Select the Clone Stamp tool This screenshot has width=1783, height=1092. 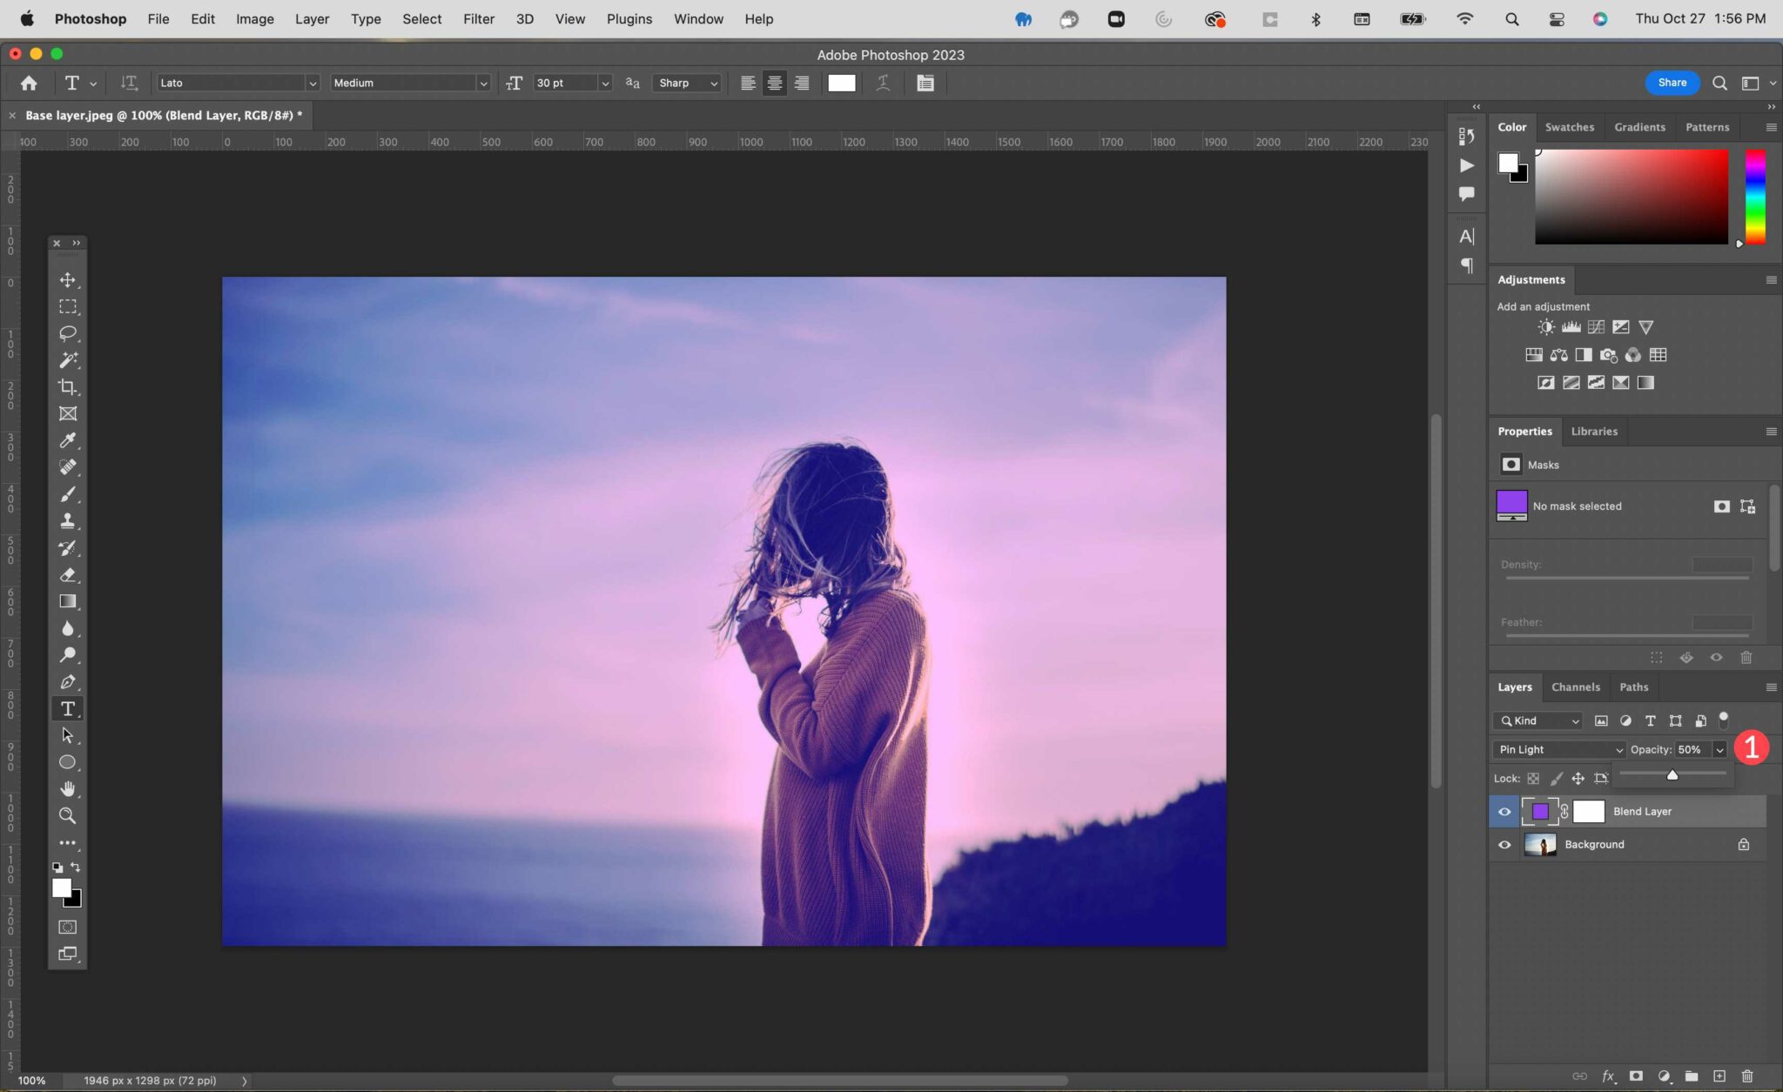tap(68, 519)
